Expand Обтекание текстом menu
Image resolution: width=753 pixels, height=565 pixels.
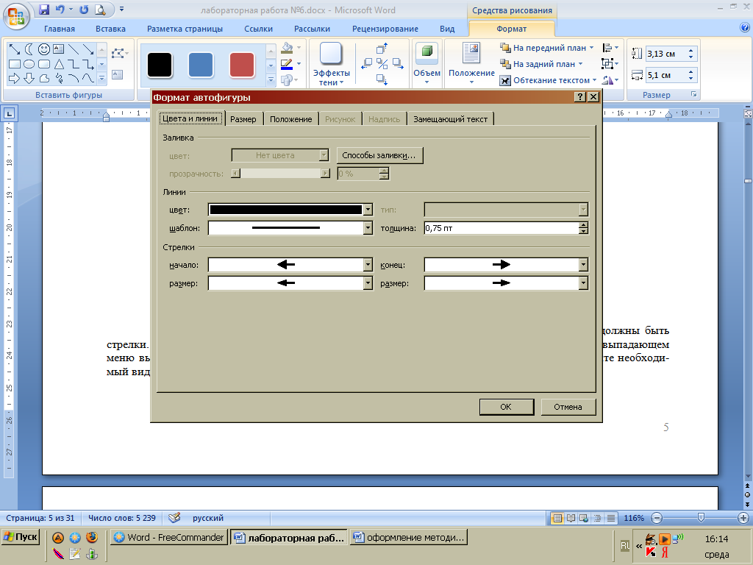tap(549, 80)
